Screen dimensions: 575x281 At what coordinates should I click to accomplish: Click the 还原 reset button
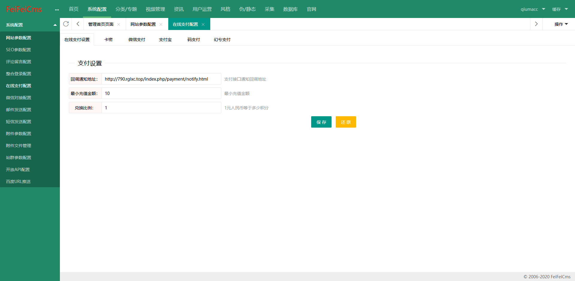pyautogui.click(x=346, y=122)
